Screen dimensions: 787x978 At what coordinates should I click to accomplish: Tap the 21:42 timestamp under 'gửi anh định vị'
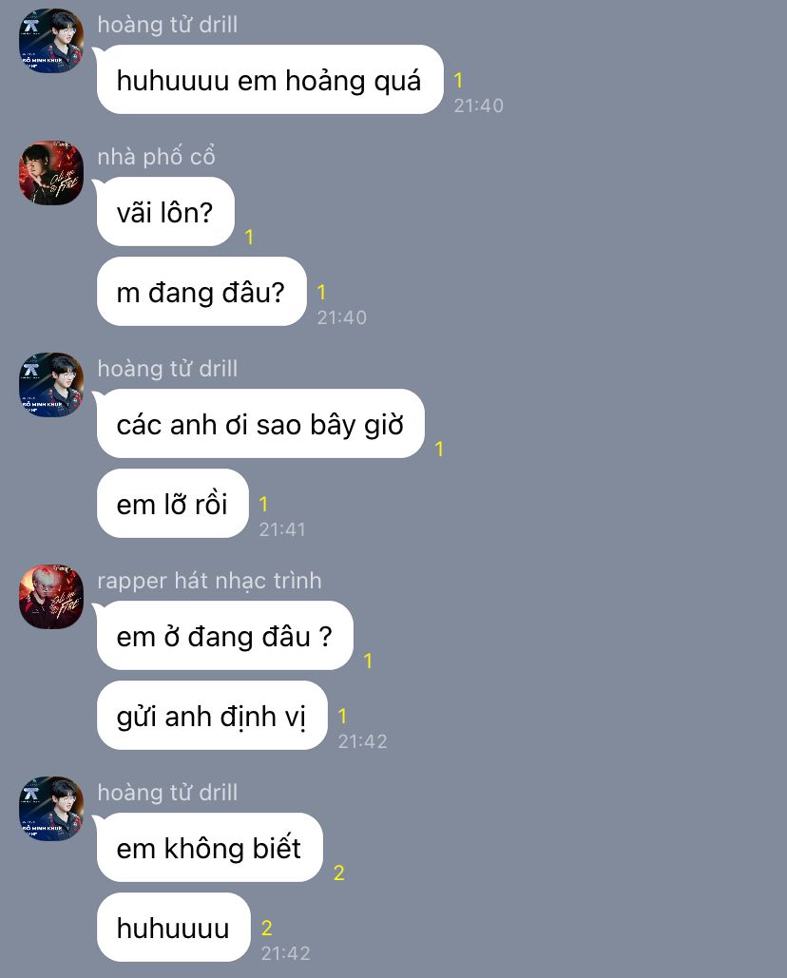[x=362, y=741]
